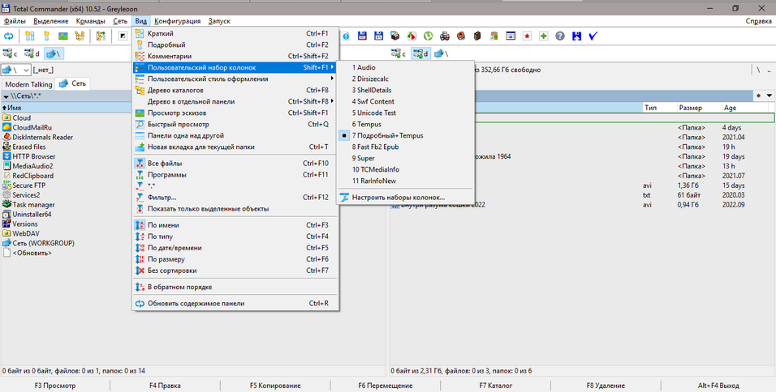This screenshot has height=392, width=776.
Task: Click F5 Копирование button
Action: tap(275, 386)
